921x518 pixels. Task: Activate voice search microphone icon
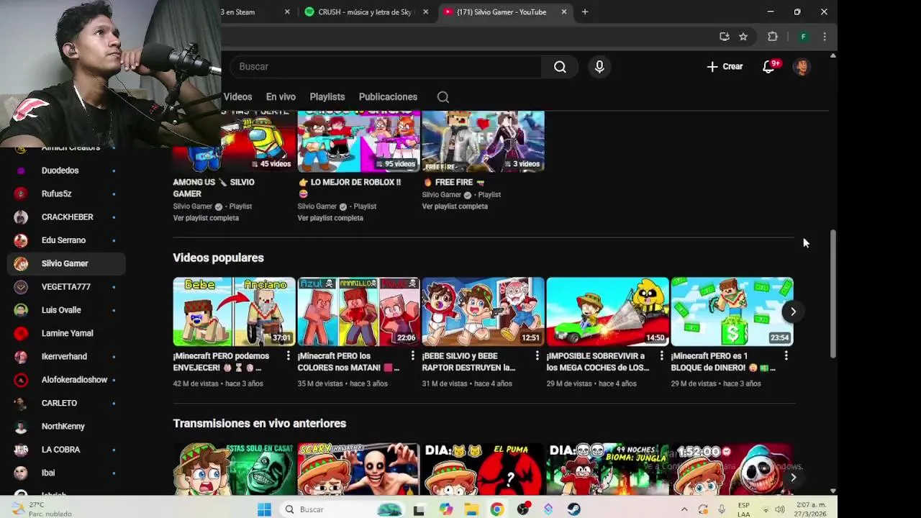pyautogui.click(x=599, y=67)
